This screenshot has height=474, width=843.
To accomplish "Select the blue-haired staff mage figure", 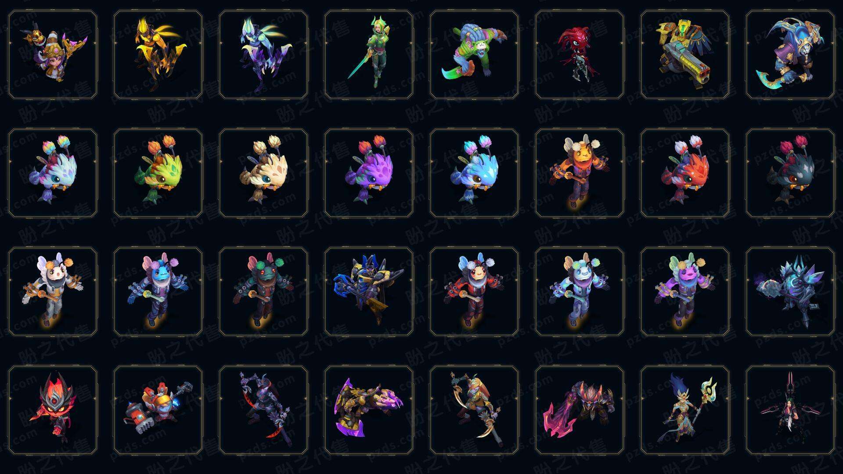I will coord(684,410).
